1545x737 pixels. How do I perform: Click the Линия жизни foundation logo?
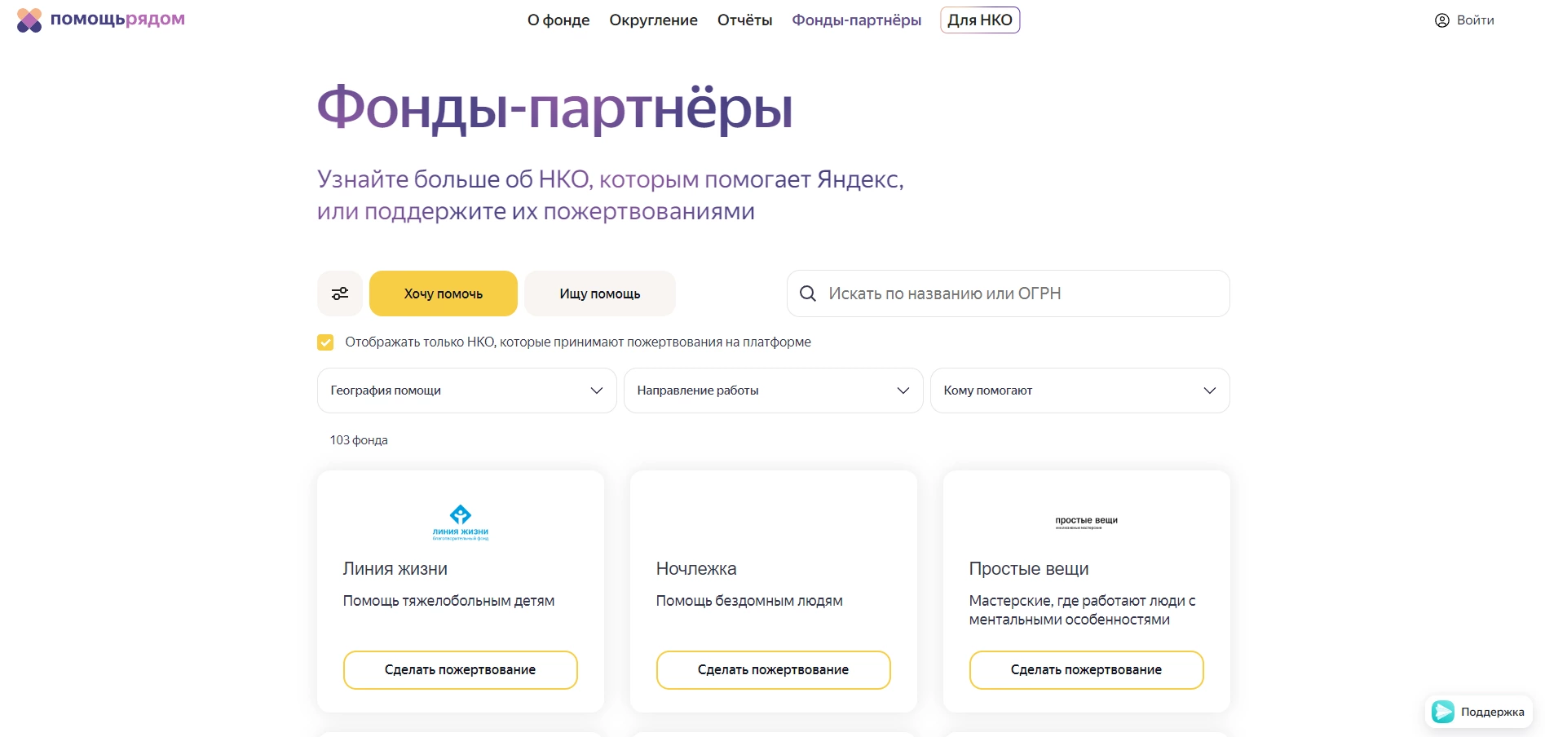coord(461,523)
